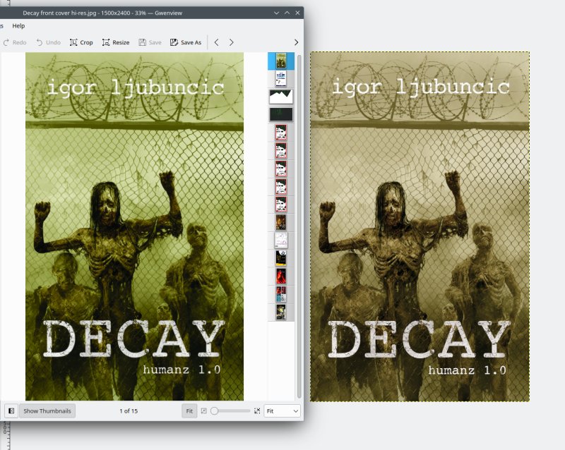Go to the previous image arrow

[217, 42]
